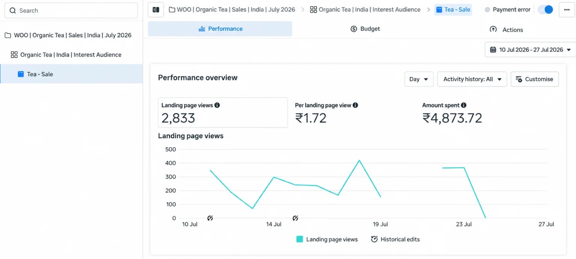Click the Landing page views teal legend swatch
This screenshot has height=259, width=576.
(x=300, y=239)
